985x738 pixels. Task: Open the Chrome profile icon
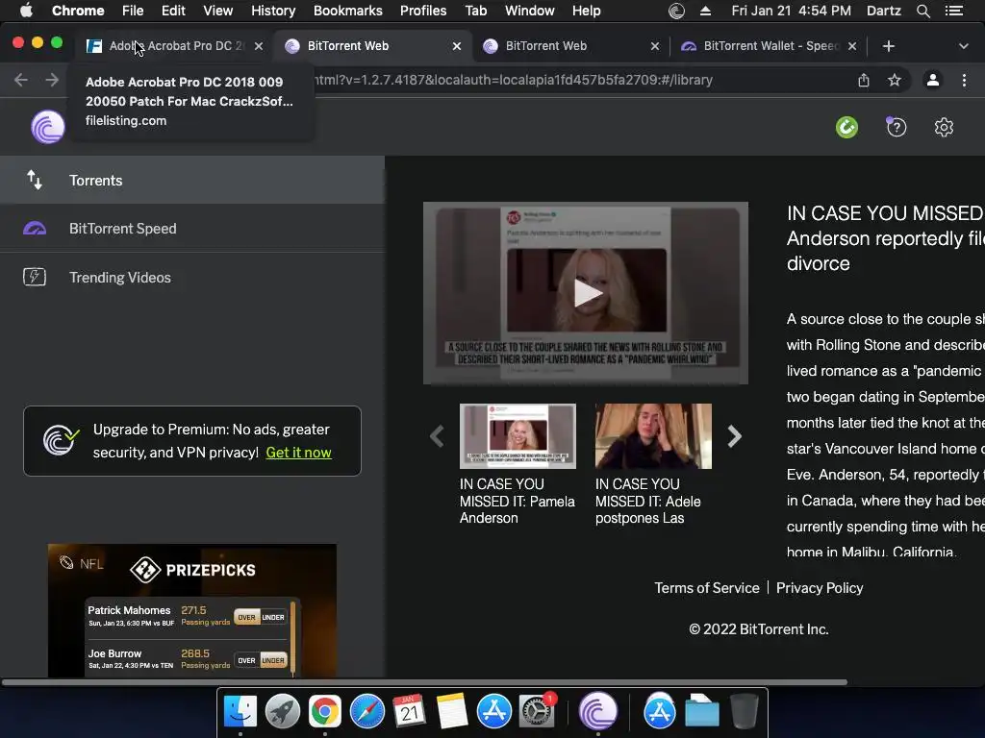933,80
